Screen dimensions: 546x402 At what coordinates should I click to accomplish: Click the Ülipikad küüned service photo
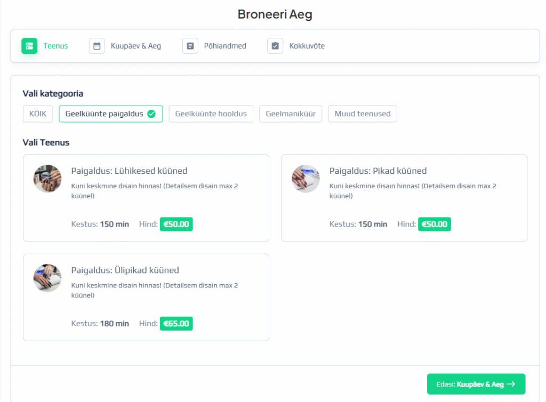pyautogui.click(x=47, y=278)
